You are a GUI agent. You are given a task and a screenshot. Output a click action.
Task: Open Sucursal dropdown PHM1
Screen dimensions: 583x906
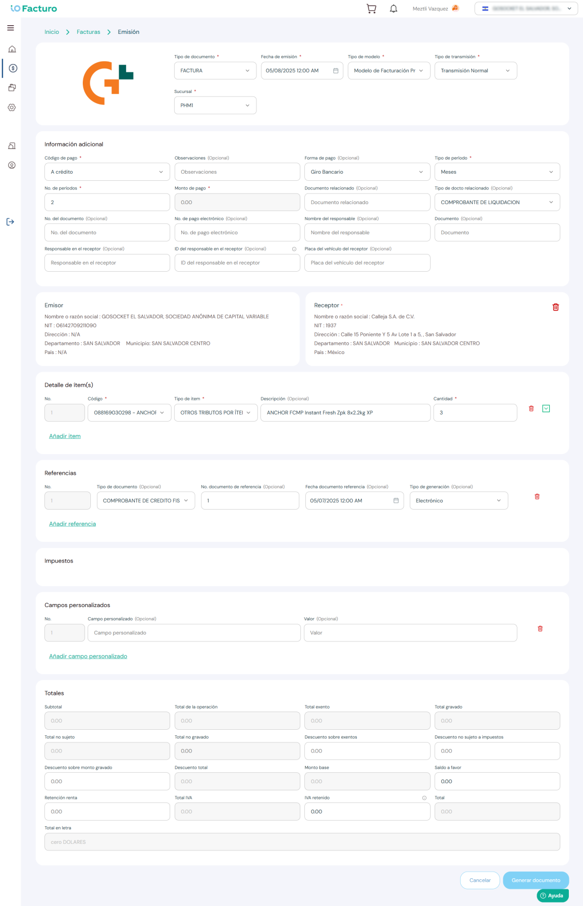(x=215, y=106)
